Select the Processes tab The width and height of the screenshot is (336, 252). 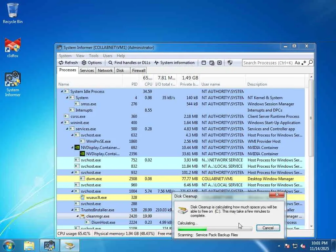(x=68, y=70)
